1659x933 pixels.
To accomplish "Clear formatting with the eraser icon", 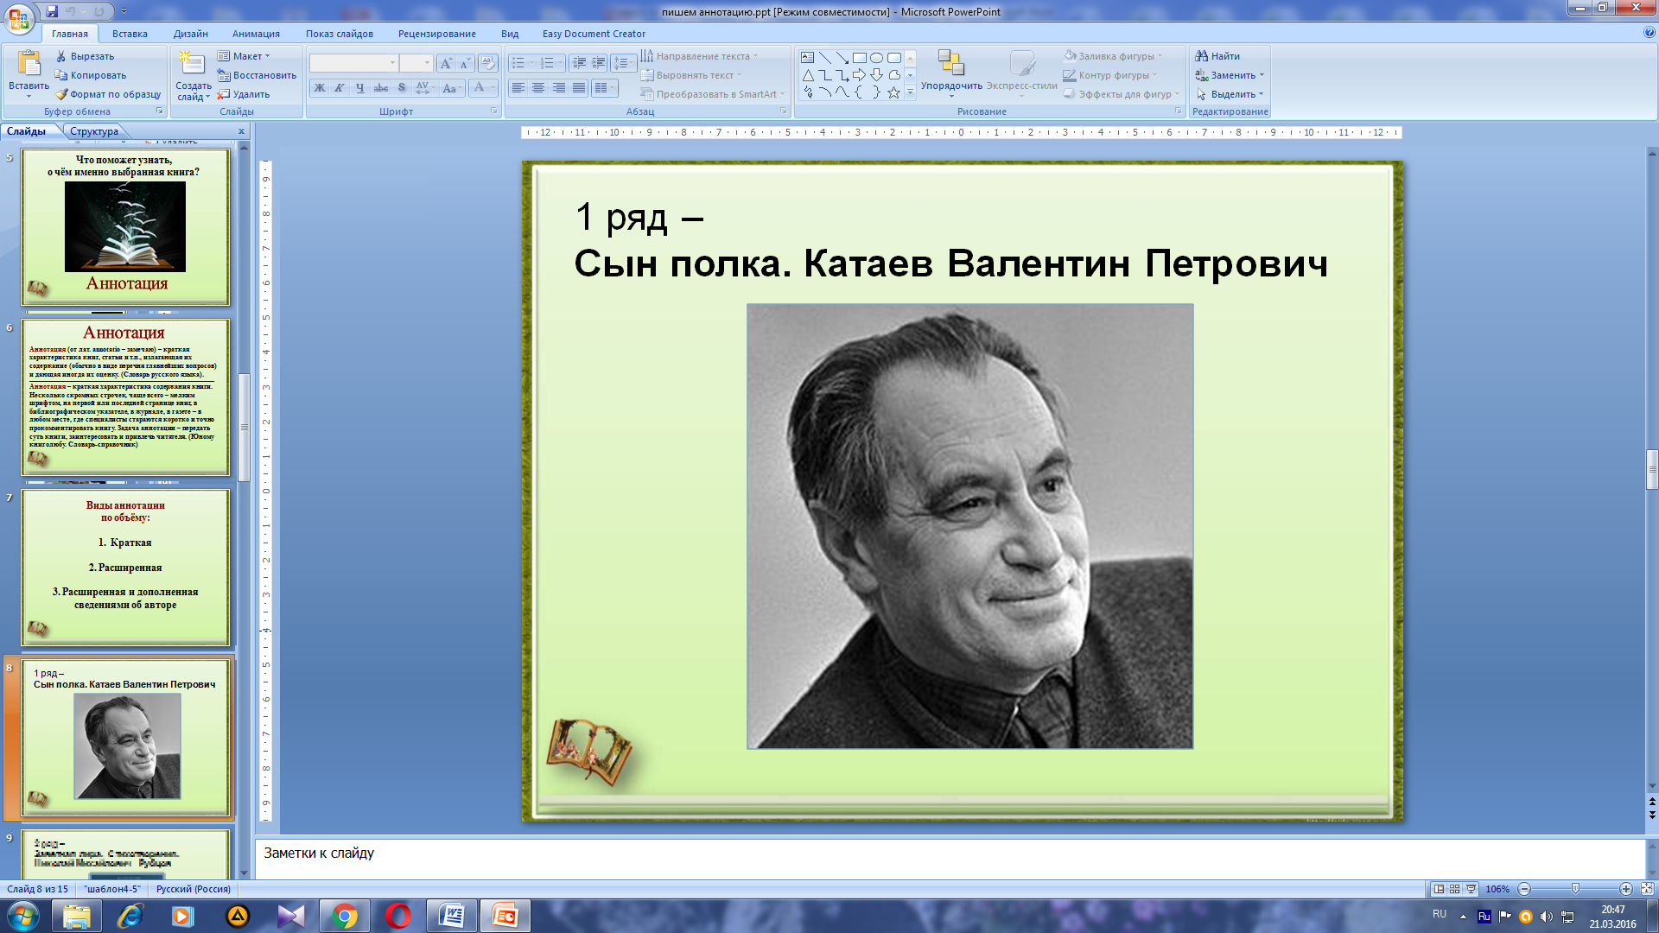I will click(x=488, y=63).
